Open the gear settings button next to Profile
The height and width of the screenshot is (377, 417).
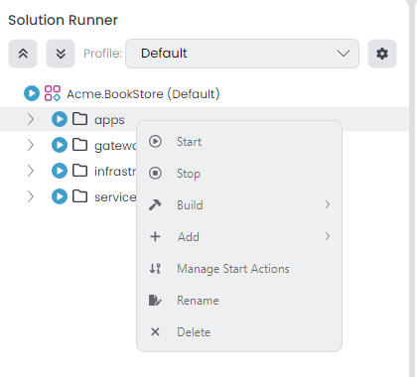[382, 54]
